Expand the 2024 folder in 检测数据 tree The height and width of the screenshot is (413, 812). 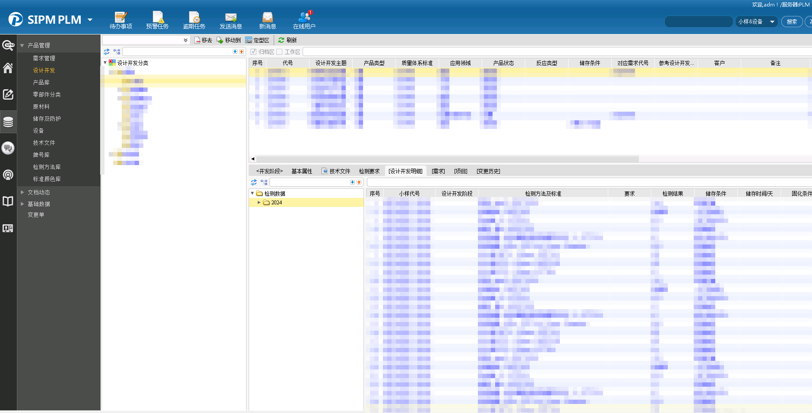[x=259, y=203]
